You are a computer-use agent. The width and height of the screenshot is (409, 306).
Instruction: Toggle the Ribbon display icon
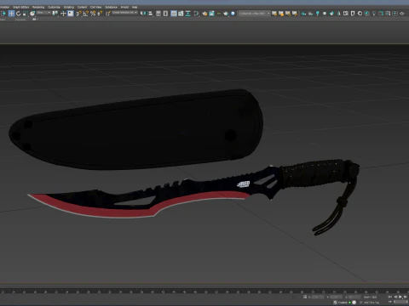coord(174,14)
